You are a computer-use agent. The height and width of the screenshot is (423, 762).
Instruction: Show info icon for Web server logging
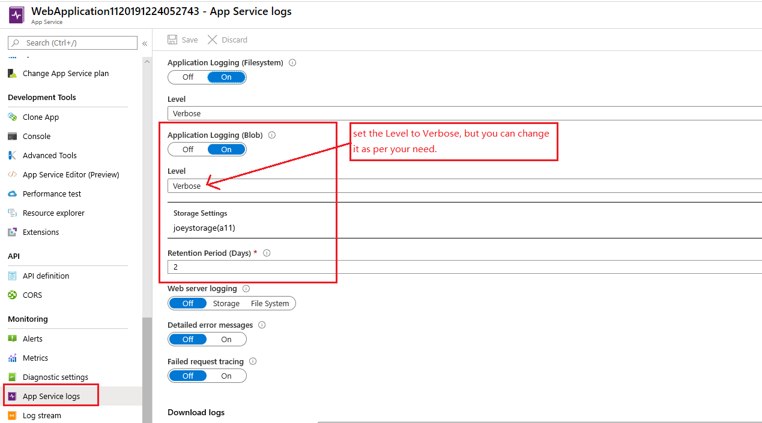click(246, 288)
